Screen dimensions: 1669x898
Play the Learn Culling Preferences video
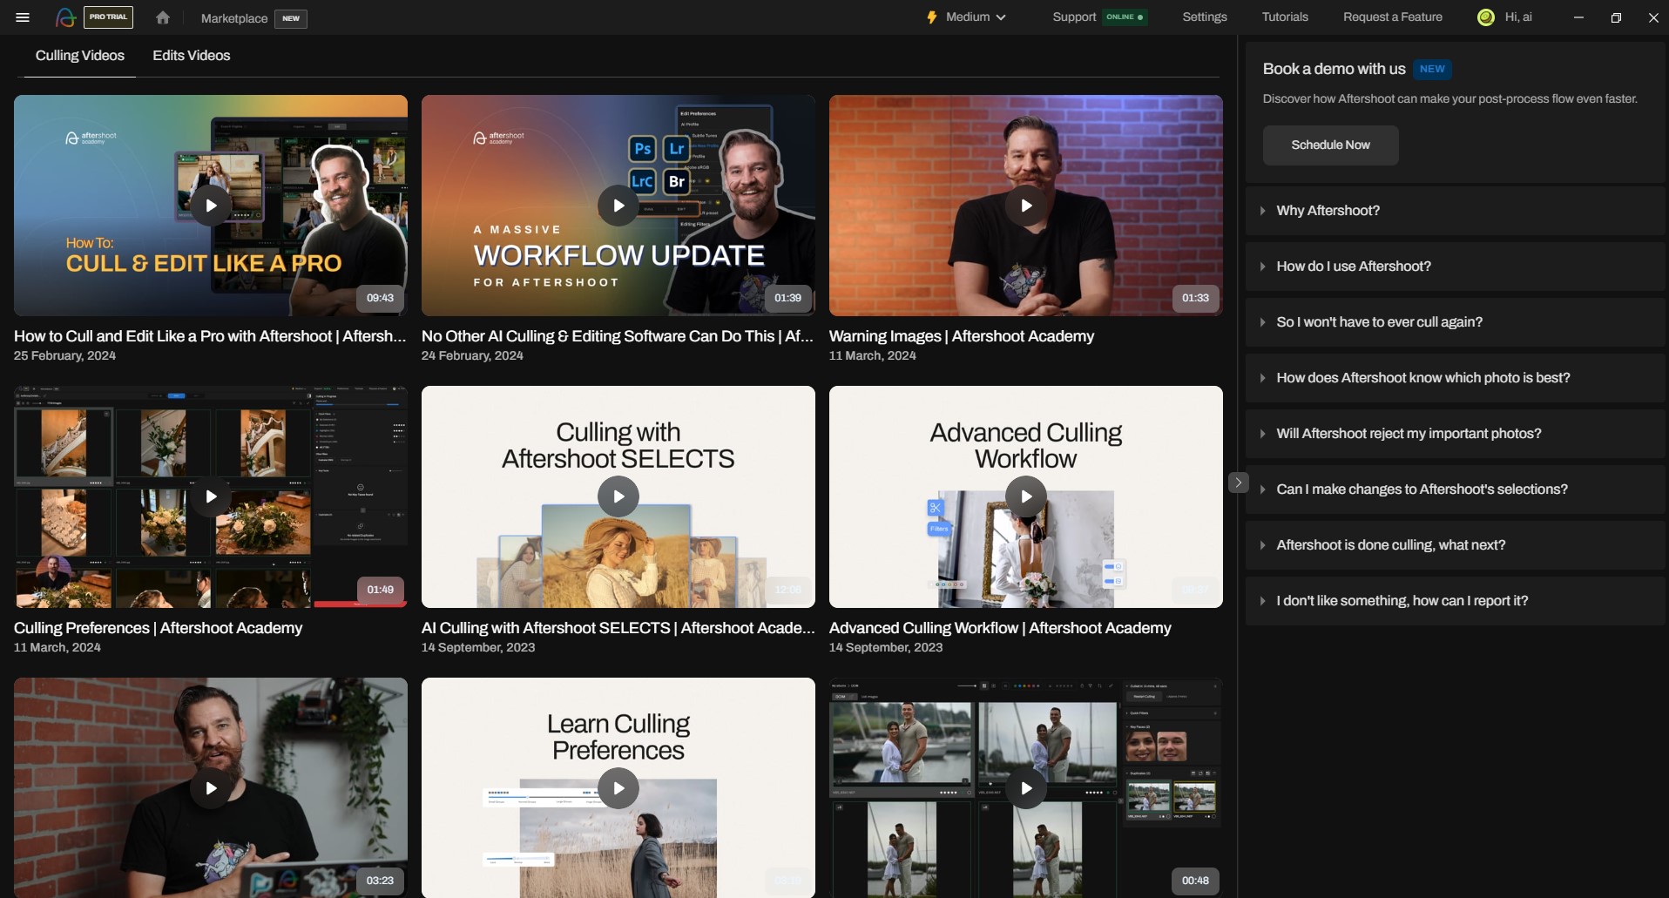coord(618,788)
